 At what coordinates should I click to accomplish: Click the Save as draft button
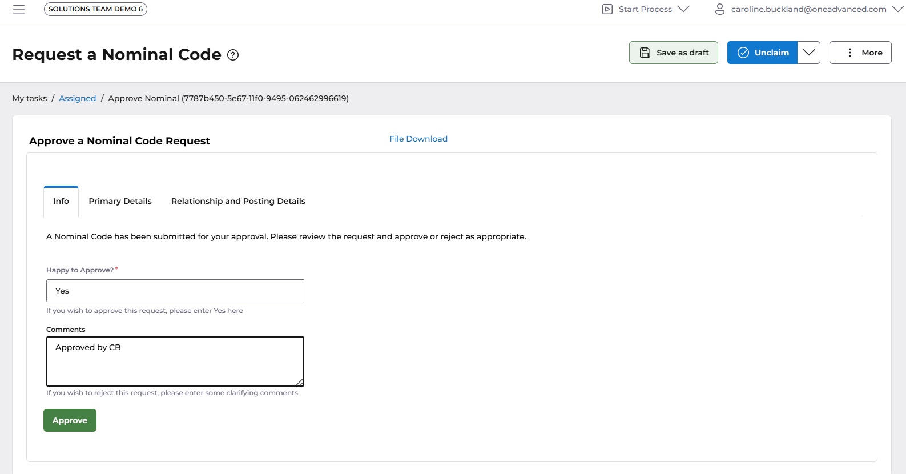[674, 53]
